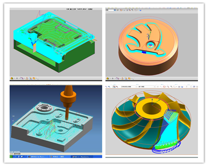The width and height of the screenshot is (208, 166).
Task: Open the first dropdown in the impeller toolbar
Action: coord(129,87)
